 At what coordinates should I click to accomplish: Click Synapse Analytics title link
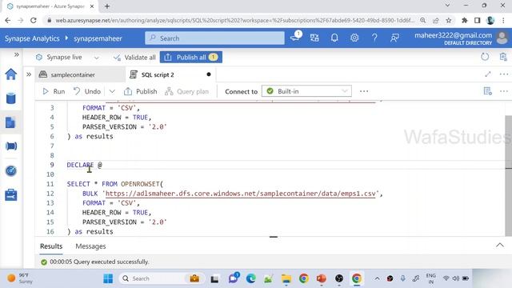coord(32,38)
